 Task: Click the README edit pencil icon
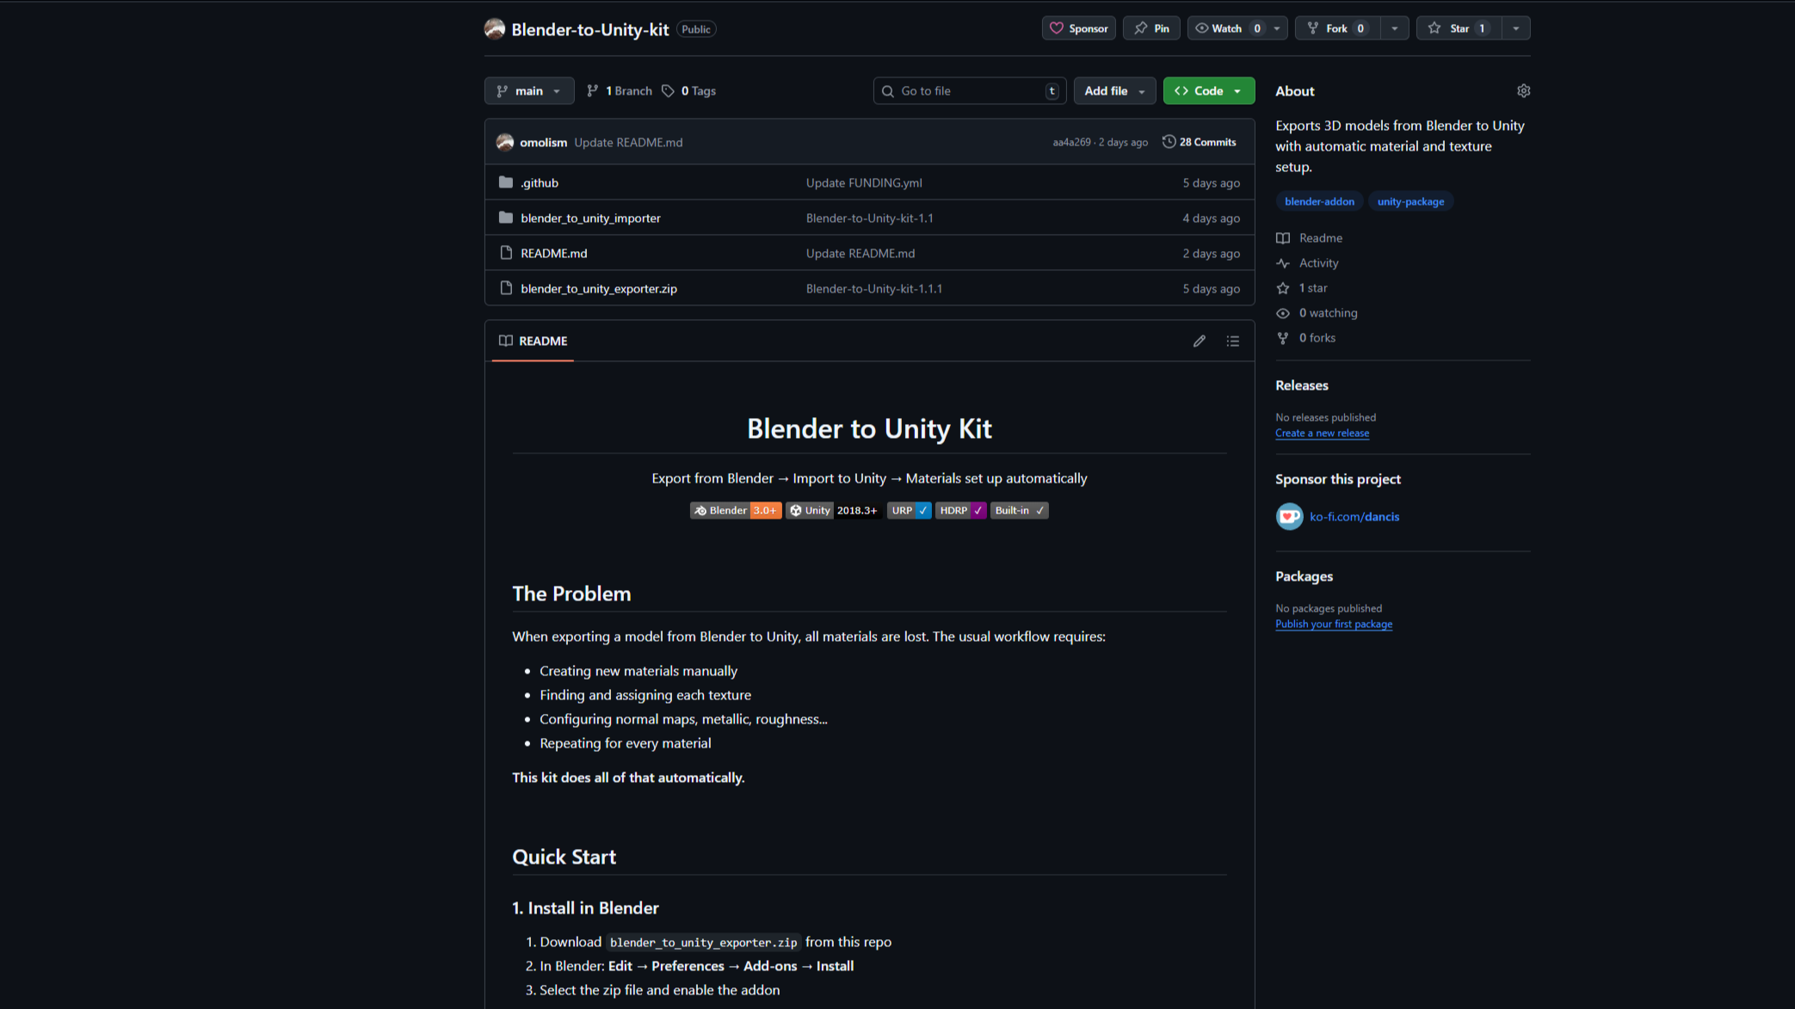[1199, 341]
